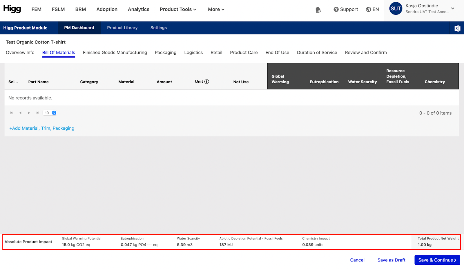Click the Excel export icon
Screen dimensions: 464x269
click(x=457, y=28)
